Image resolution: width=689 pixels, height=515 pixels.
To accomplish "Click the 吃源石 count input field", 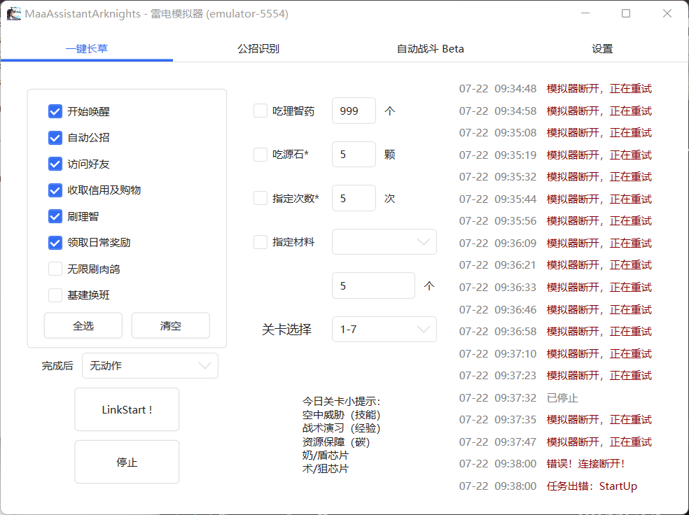I will pyautogui.click(x=354, y=155).
